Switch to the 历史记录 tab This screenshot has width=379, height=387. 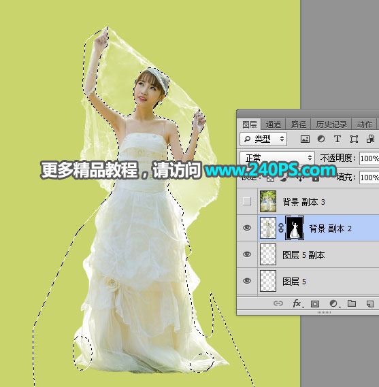click(331, 124)
